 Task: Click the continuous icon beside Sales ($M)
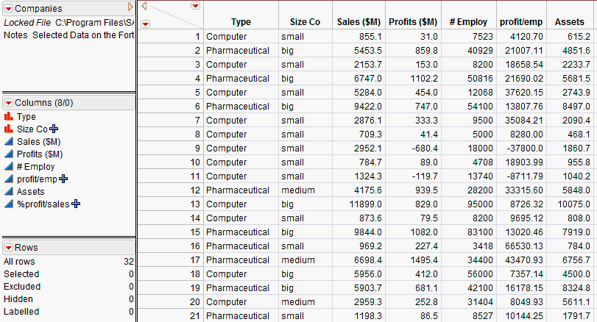click(x=9, y=141)
